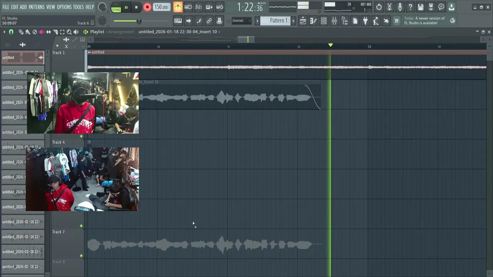Open the FILE menu
Image resolution: width=493 pixels, height=277 pixels.
pos(6,7)
